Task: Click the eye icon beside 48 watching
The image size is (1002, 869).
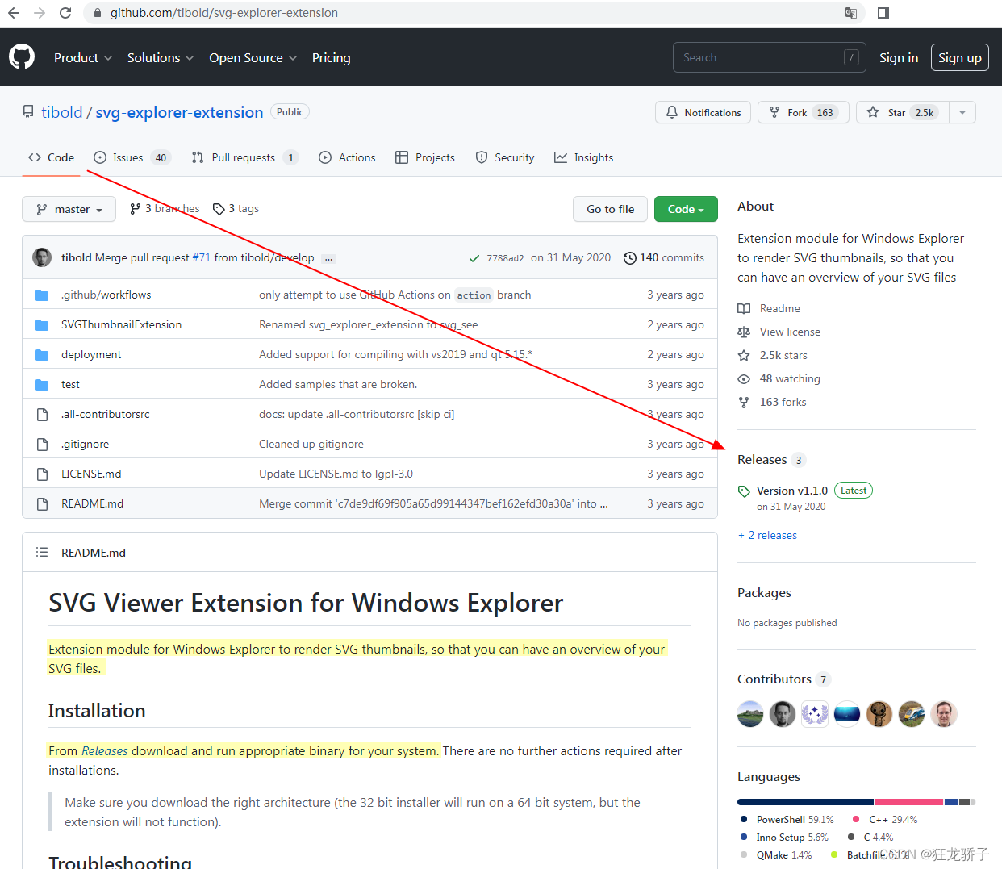Action: coord(744,379)
